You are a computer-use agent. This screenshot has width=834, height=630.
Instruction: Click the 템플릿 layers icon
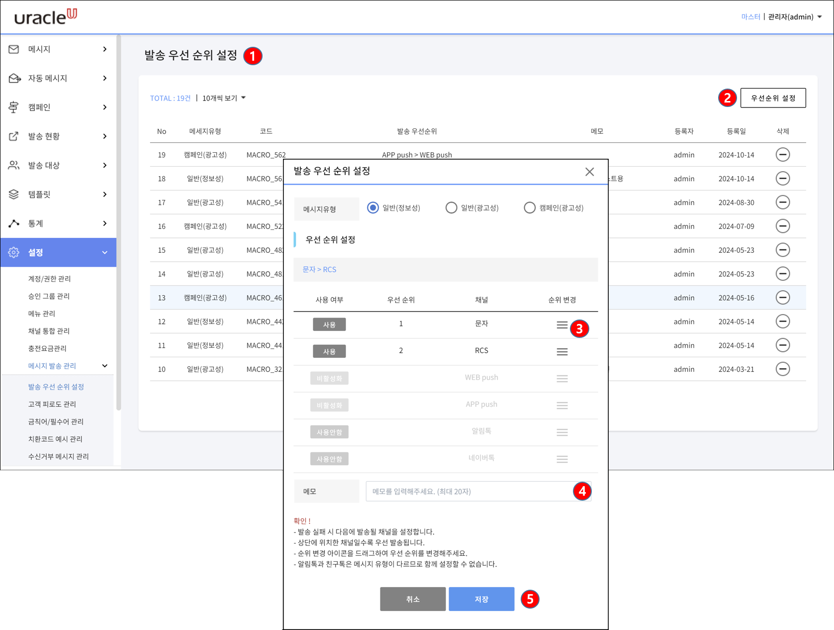pyautogui.click(x=14, y=194)
